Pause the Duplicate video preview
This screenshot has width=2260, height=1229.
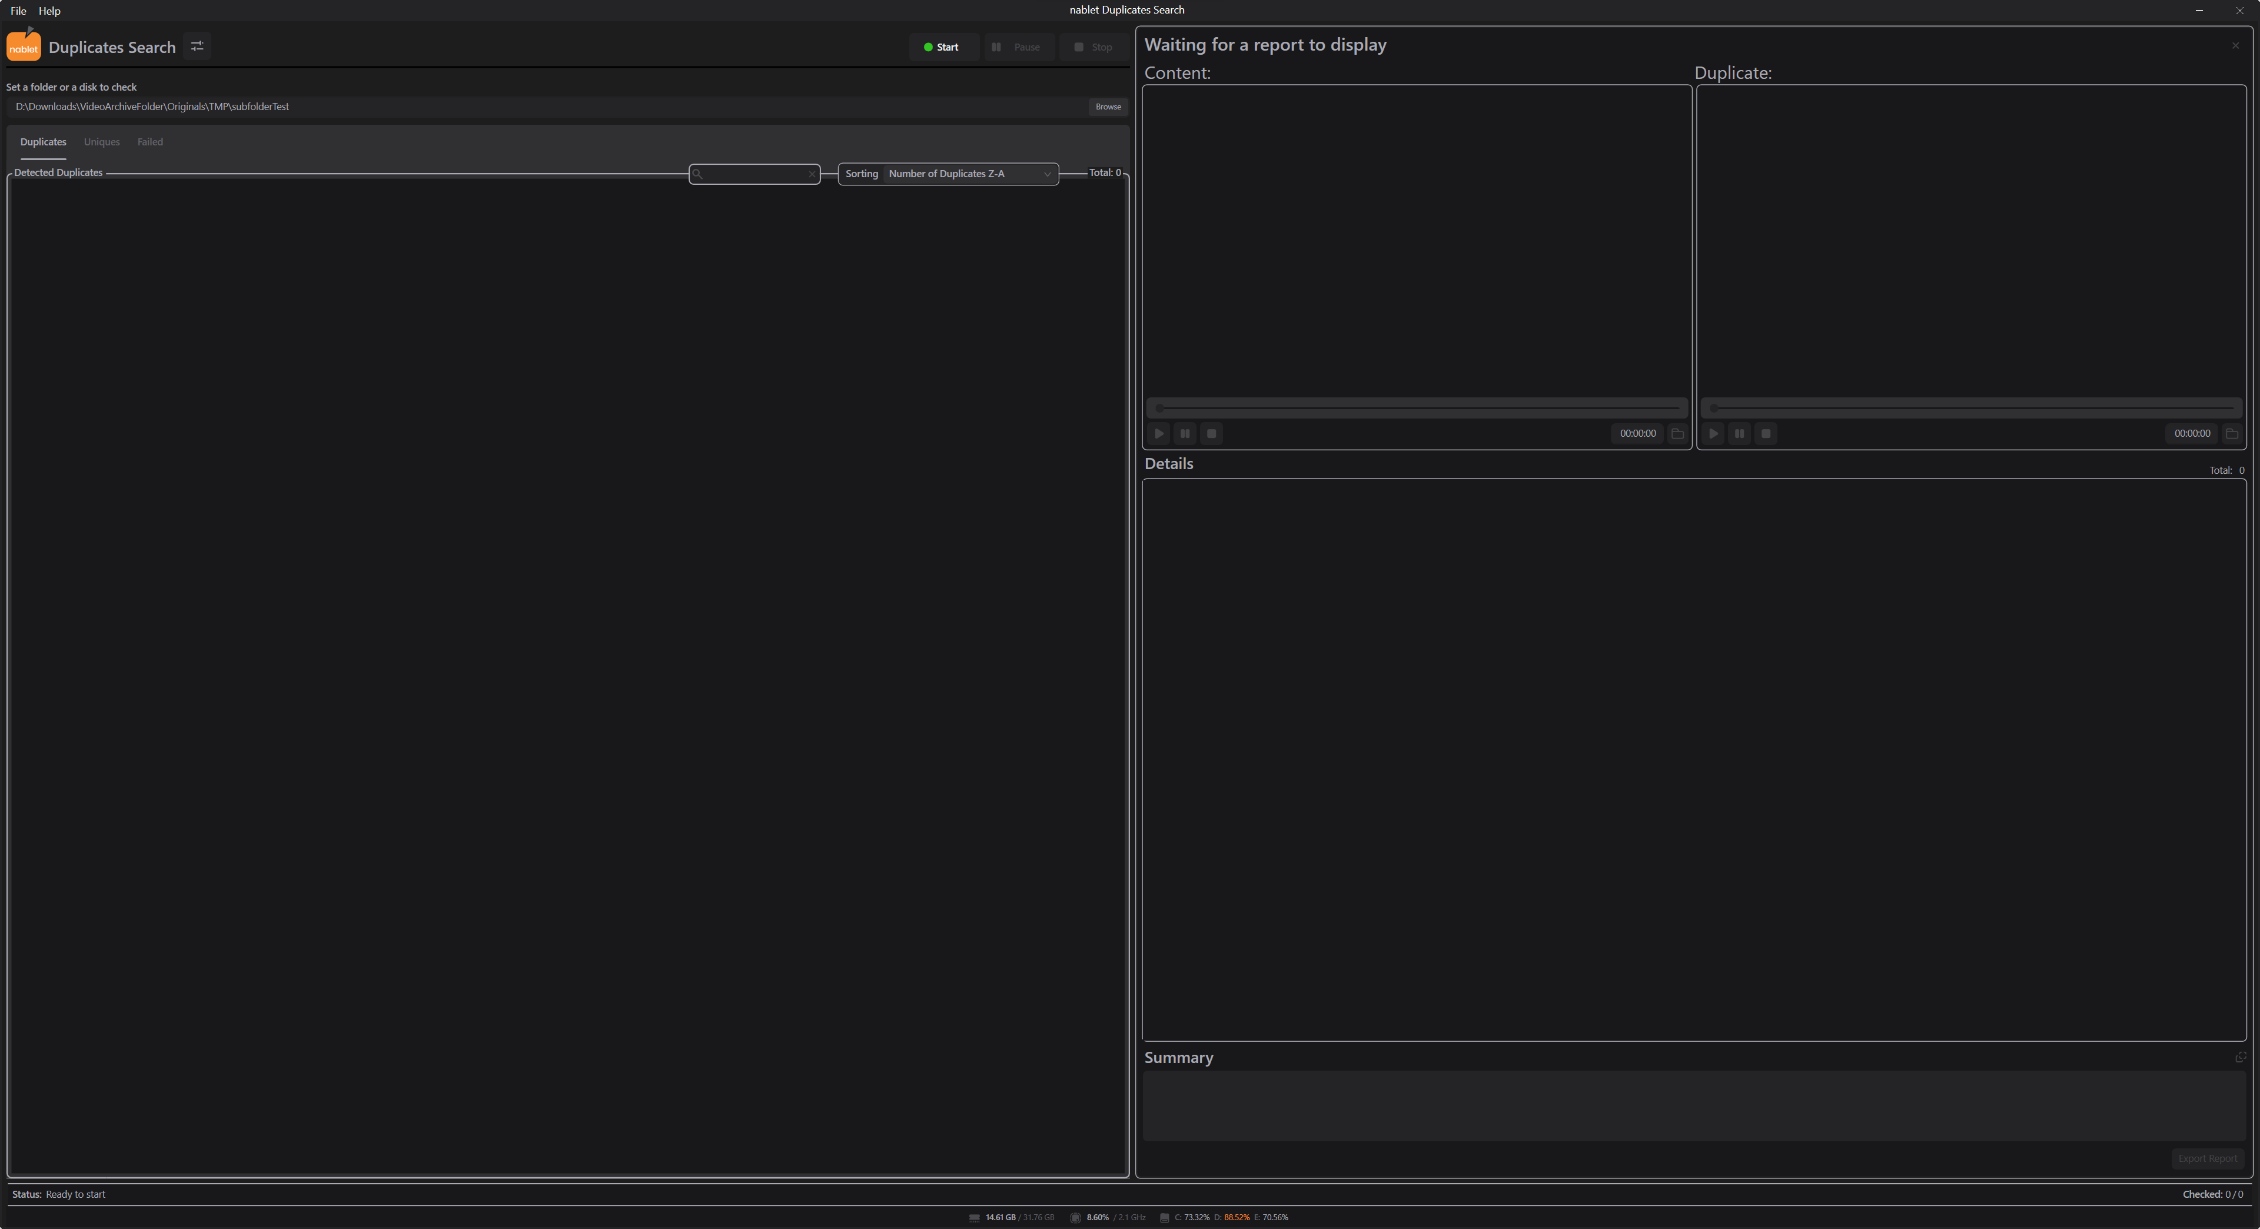(1740, 433)
